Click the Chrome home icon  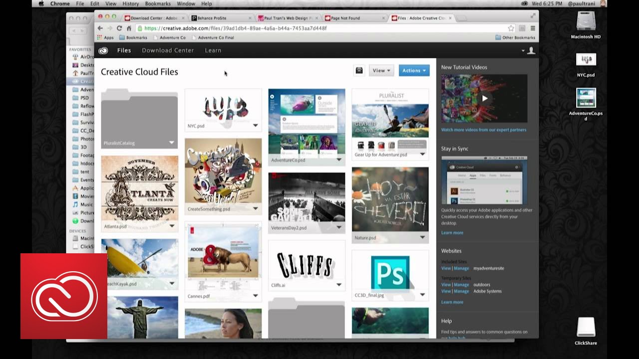click(x=128, y=28)
